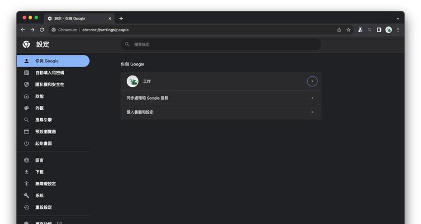
Task: Go to 效能 settings
Action: pyautogui.click(x=53, y=96)
